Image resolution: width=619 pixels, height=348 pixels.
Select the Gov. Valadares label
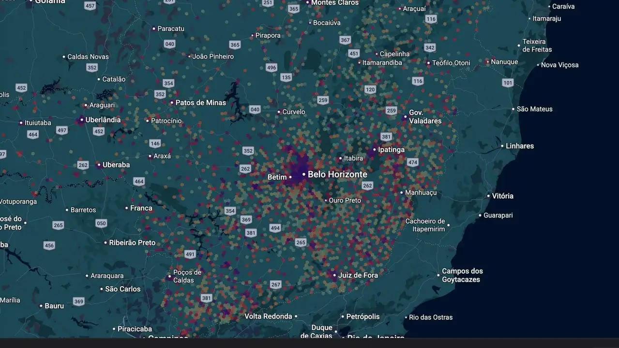point(425,117)
